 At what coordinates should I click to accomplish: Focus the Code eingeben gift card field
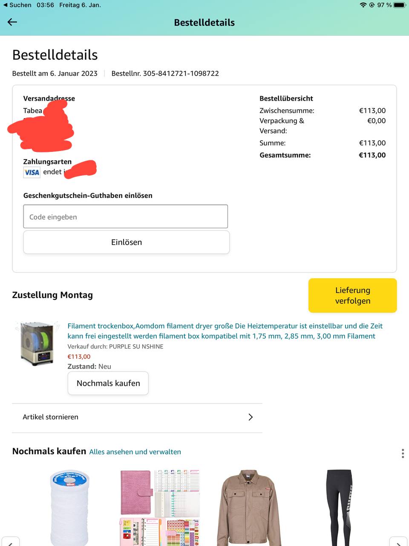coord(126,217)
